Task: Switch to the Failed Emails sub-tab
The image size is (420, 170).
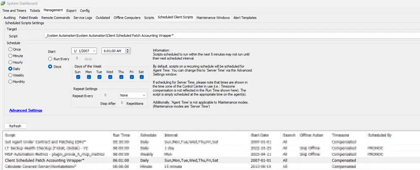Action: pyautogui.click(x=29, y=18)
